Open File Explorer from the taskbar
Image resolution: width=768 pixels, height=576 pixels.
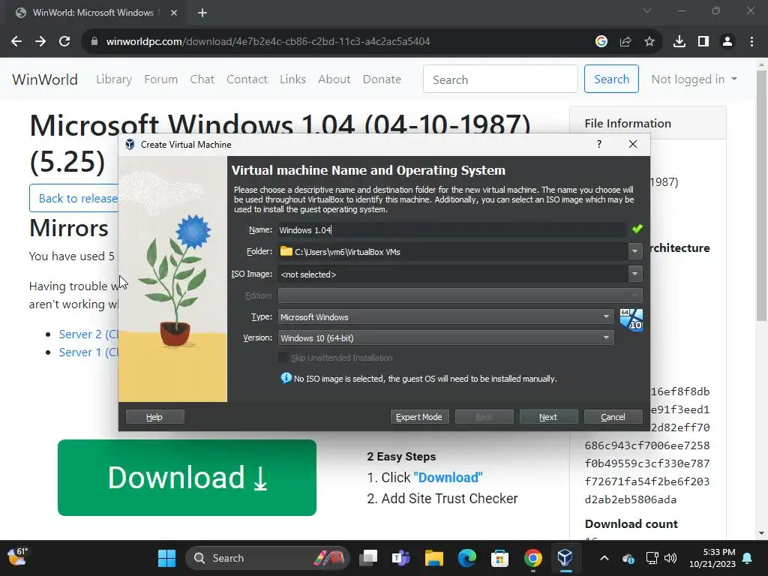pyautogui.click(x=434, y=558)
